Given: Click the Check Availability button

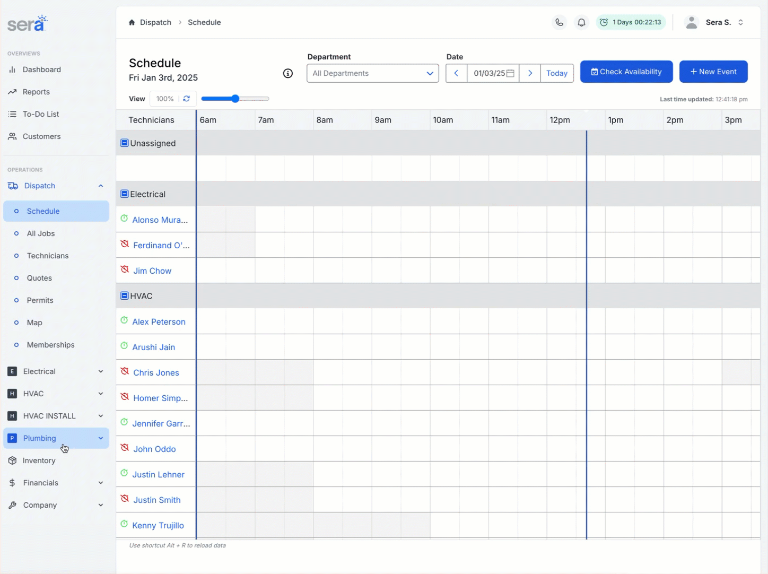Looking at the screenshot, I should (x=626, y=72).
